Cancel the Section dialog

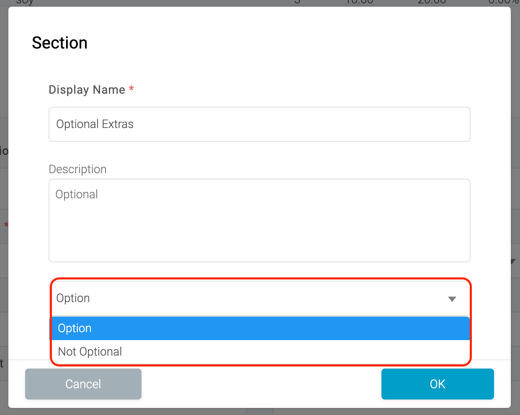(83, 384)
